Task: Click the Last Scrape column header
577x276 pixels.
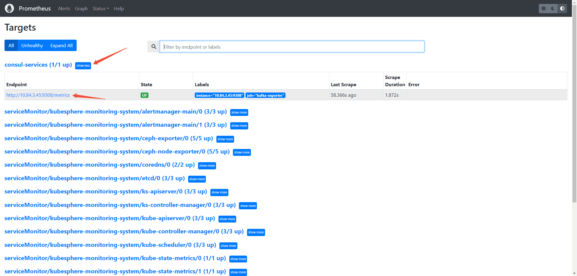Action: [343, 85]
